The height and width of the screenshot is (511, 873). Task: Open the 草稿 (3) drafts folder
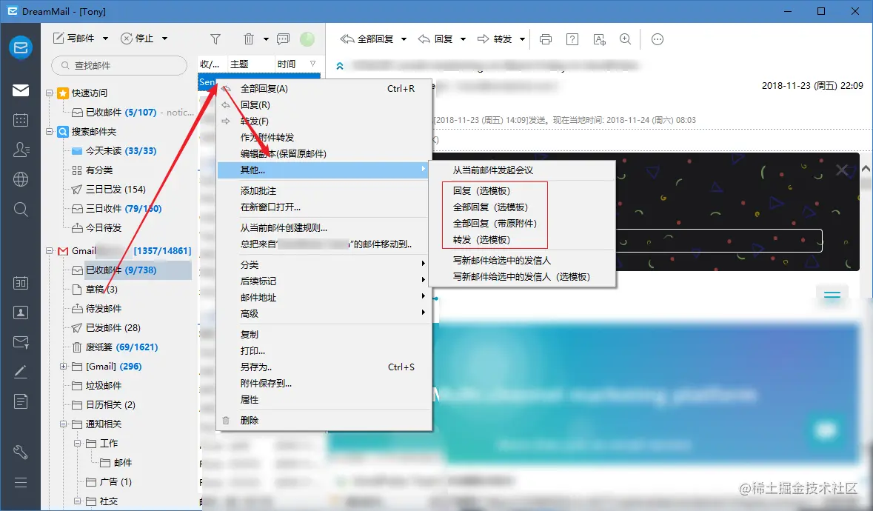coord(96,290)
